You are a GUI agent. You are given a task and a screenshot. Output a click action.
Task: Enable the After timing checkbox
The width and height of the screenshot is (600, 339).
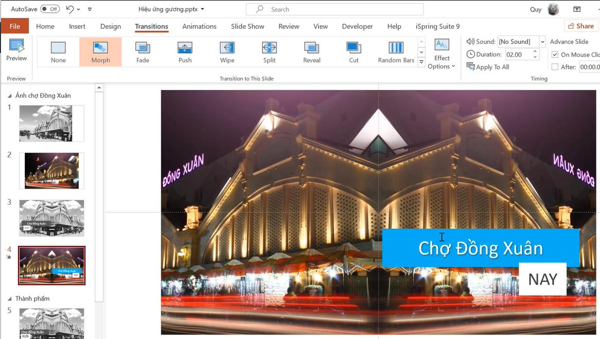pyautogui.click(x=555, y=66)
